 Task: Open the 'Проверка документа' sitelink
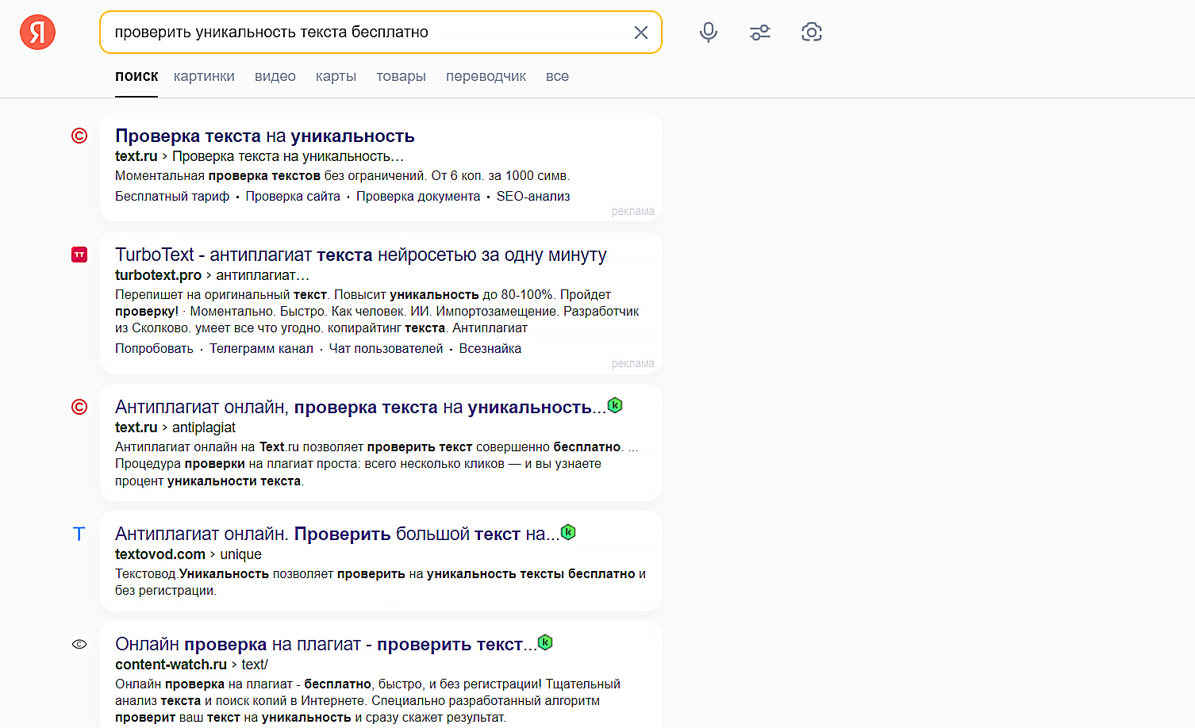tap(418, 196)
